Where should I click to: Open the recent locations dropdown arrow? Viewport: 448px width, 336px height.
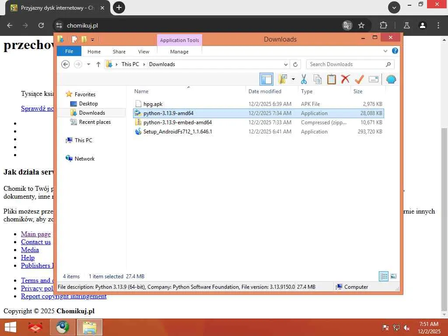click(88, 64)
